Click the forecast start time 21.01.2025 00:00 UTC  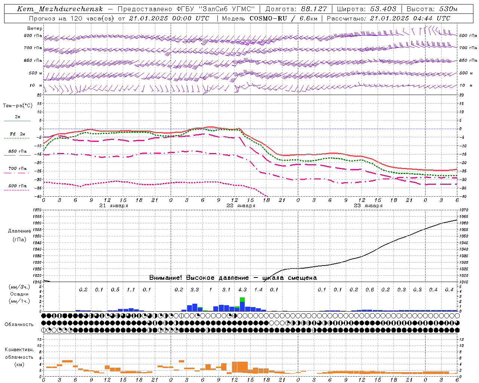point(169,18)
